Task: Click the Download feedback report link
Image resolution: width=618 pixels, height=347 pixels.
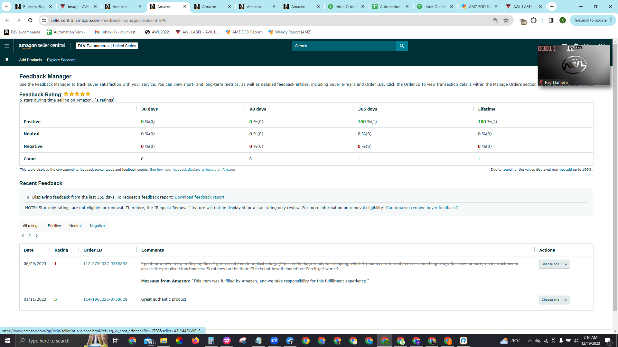Action: [200, 197]
